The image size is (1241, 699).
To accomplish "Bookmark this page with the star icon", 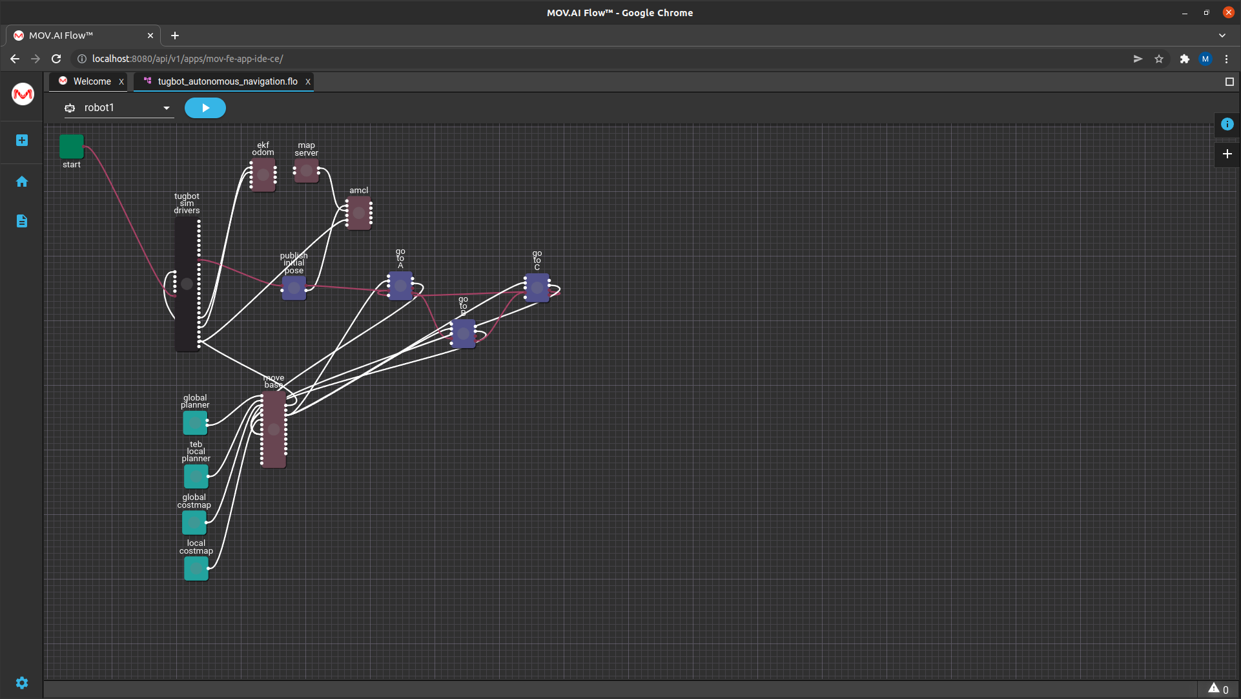I will (1159, 59).
